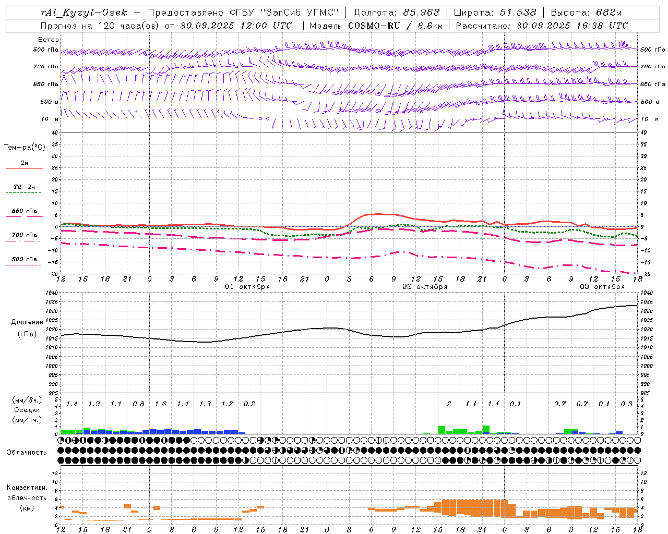Click the Тем-ра(°C) axis title
The width and height of the screenshot is (668, 534).
point(25,148)
